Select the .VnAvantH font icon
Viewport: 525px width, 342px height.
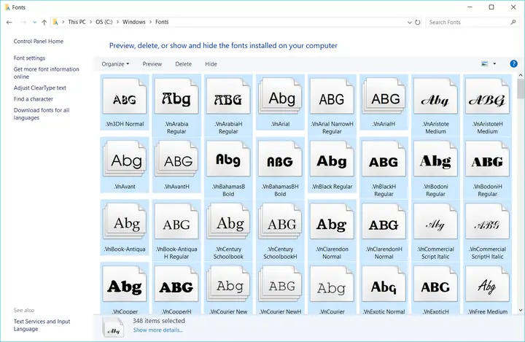click(176, 159)
